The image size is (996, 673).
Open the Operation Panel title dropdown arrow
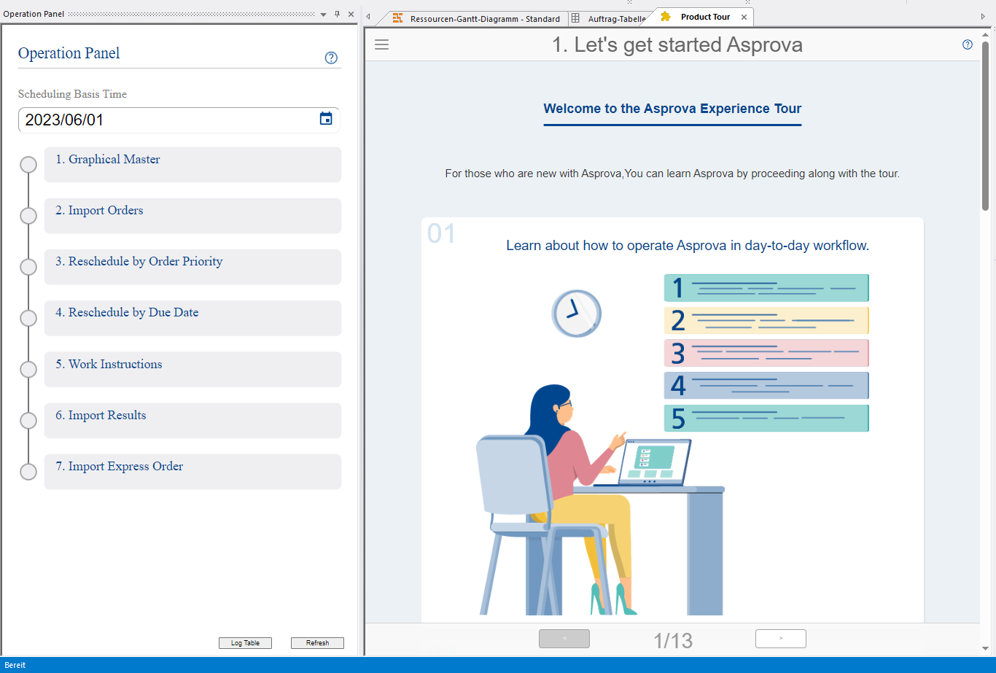pyautogui.click(x=323, y=15)
